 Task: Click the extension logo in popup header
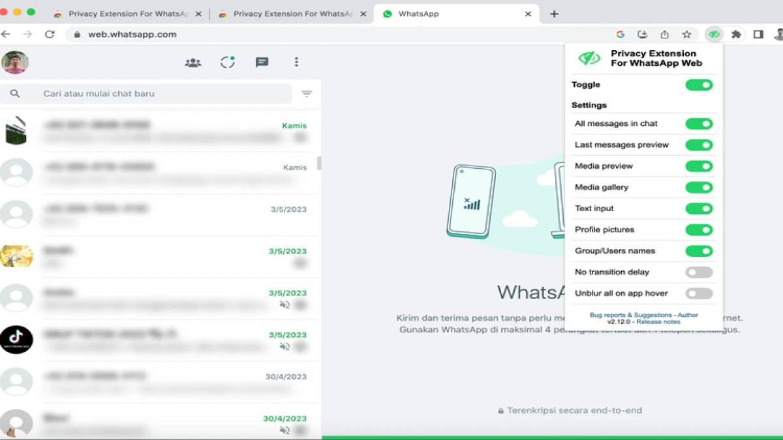click(x=589, y=59)
